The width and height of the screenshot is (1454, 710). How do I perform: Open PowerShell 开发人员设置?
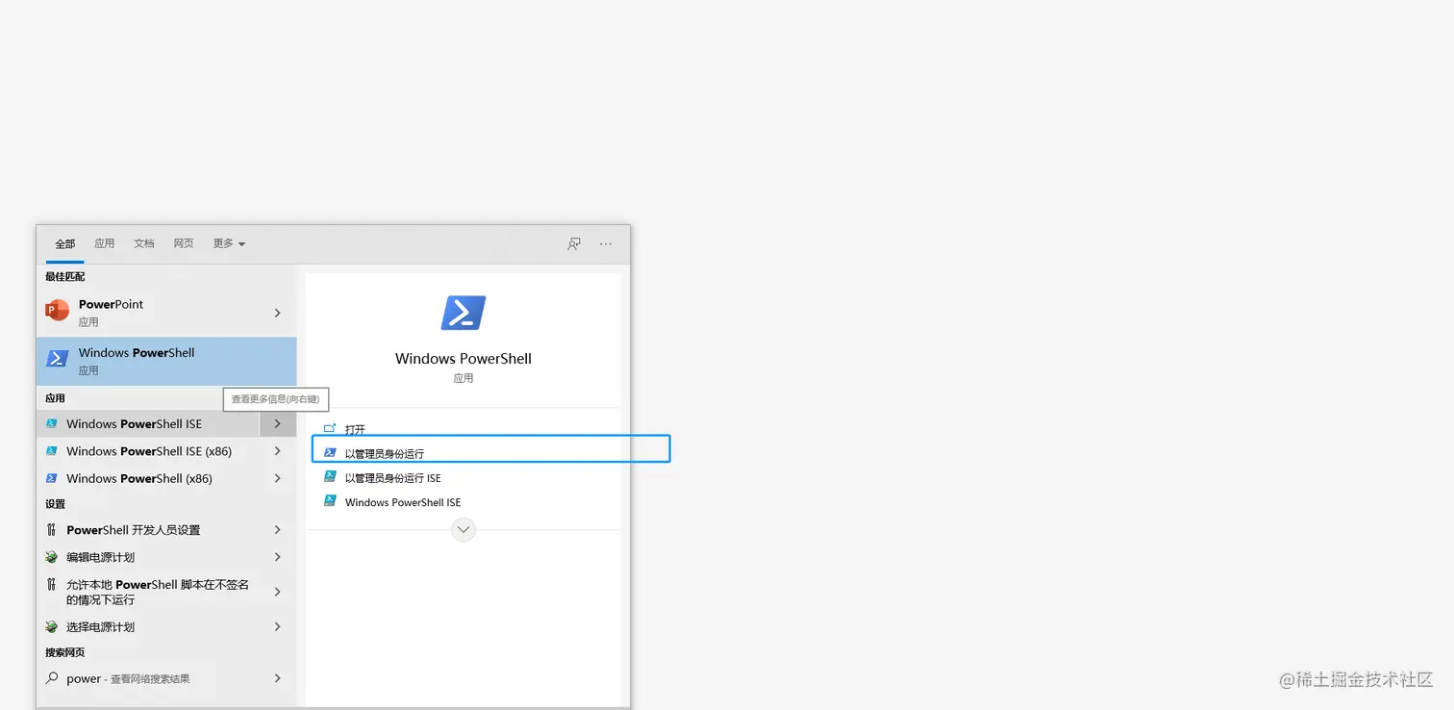(x=148, y=530)
